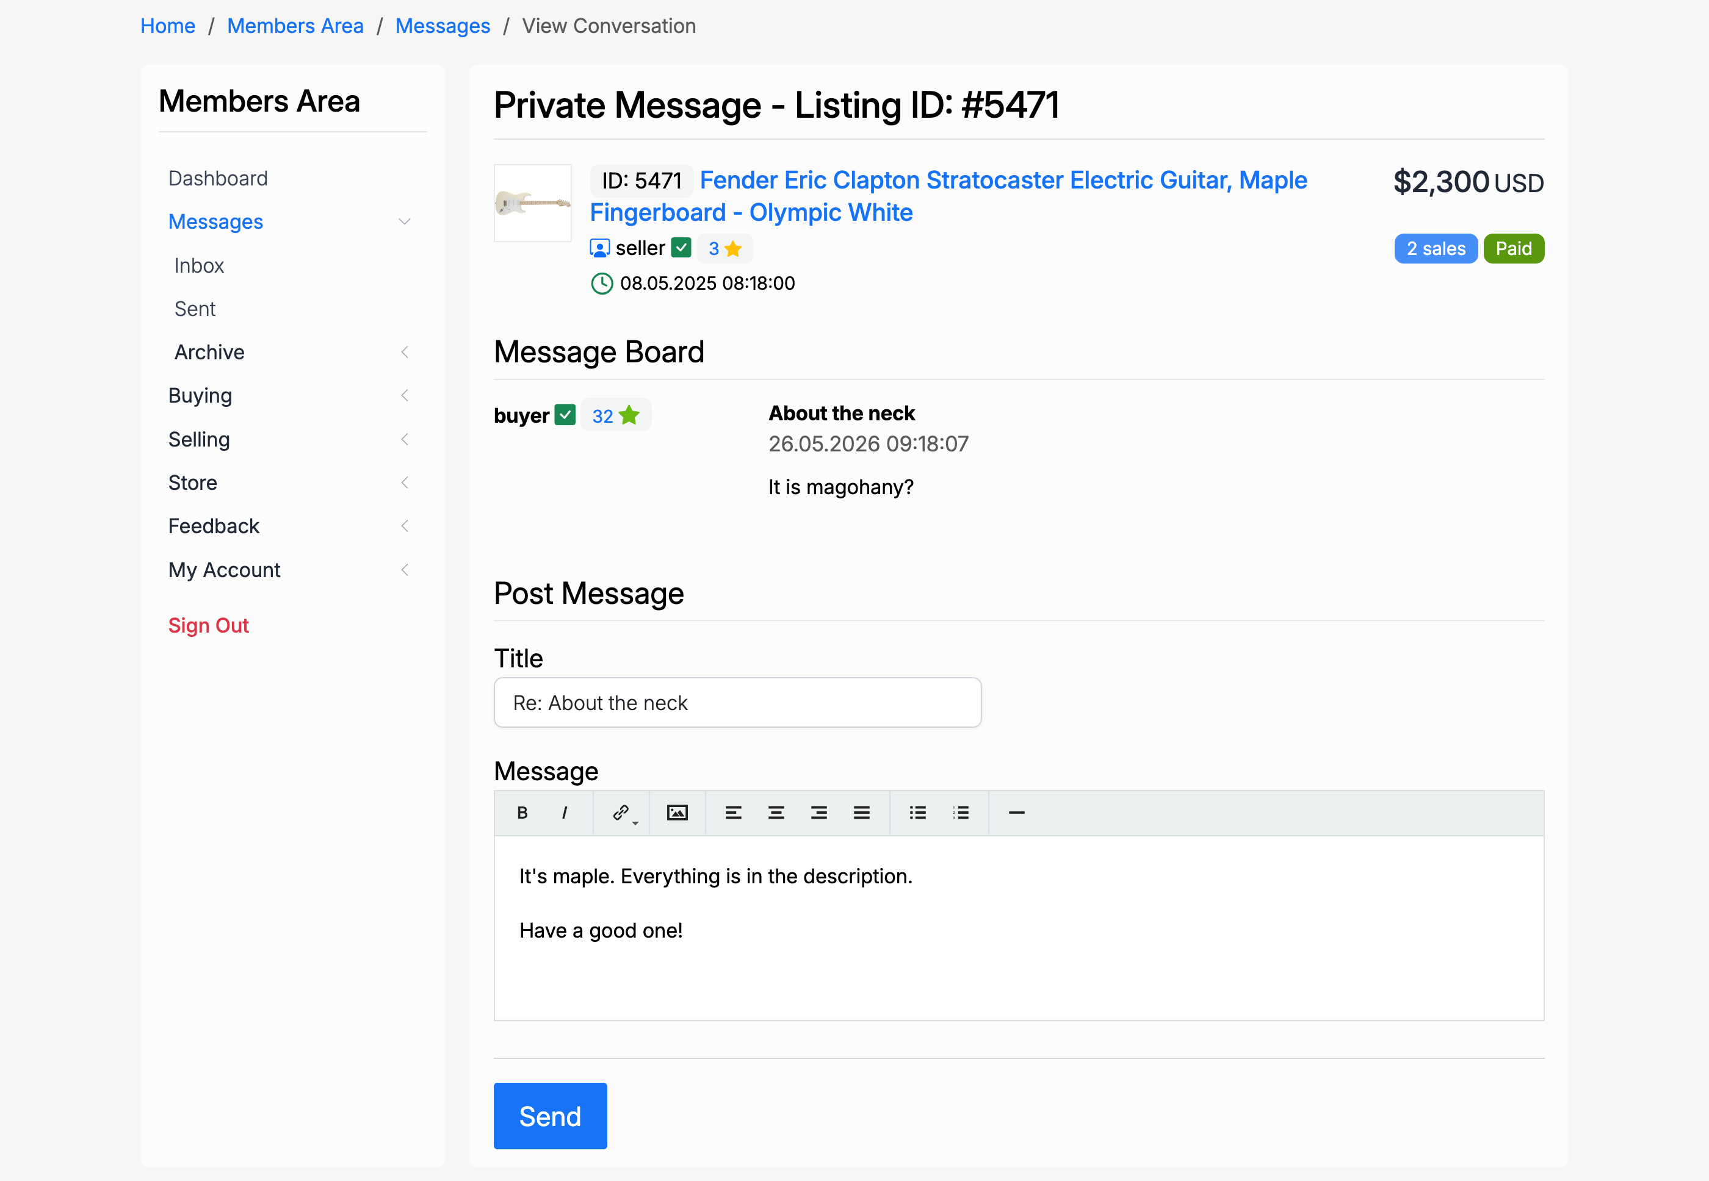
Task: Open the Dashboard page
Action: click(x=218, y=178)
